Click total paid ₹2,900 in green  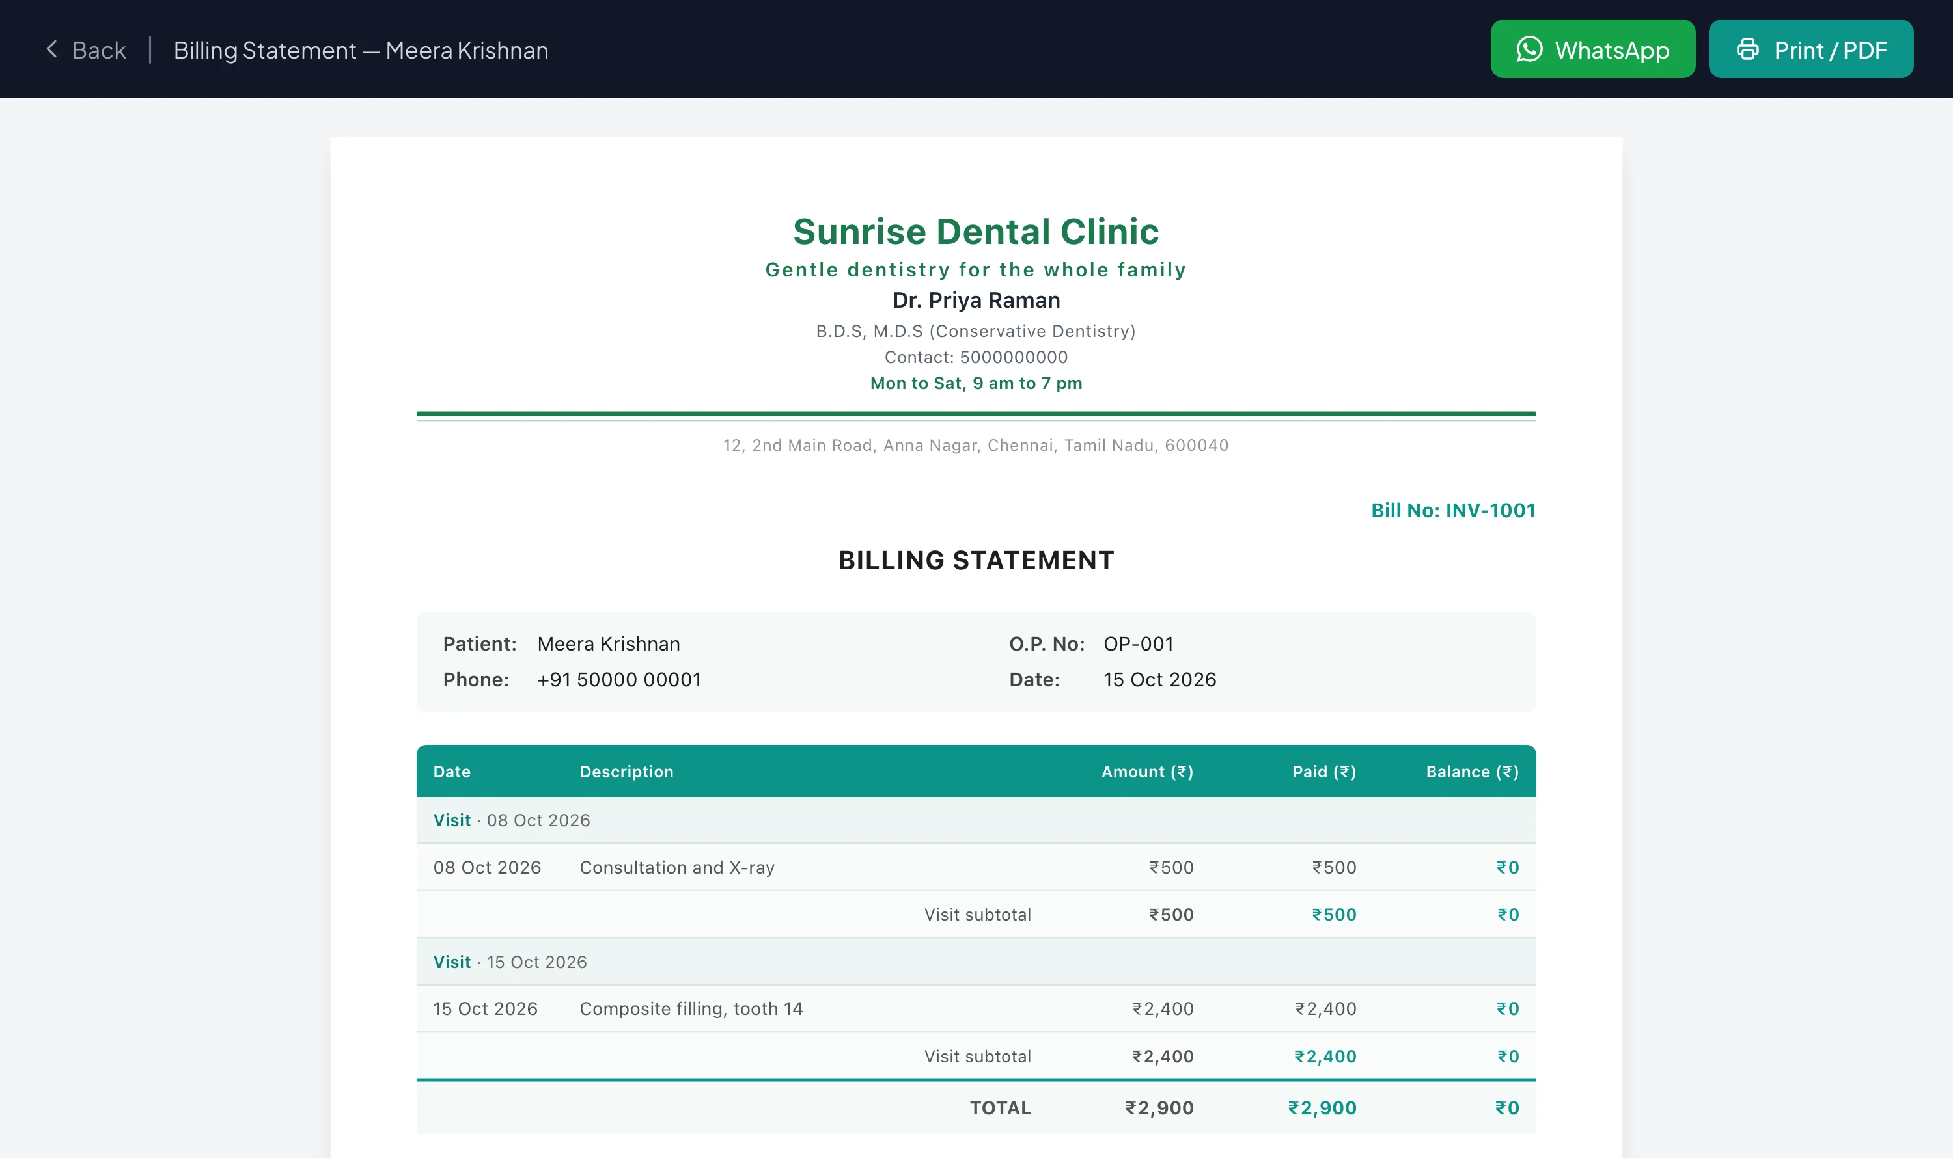1322,1108
